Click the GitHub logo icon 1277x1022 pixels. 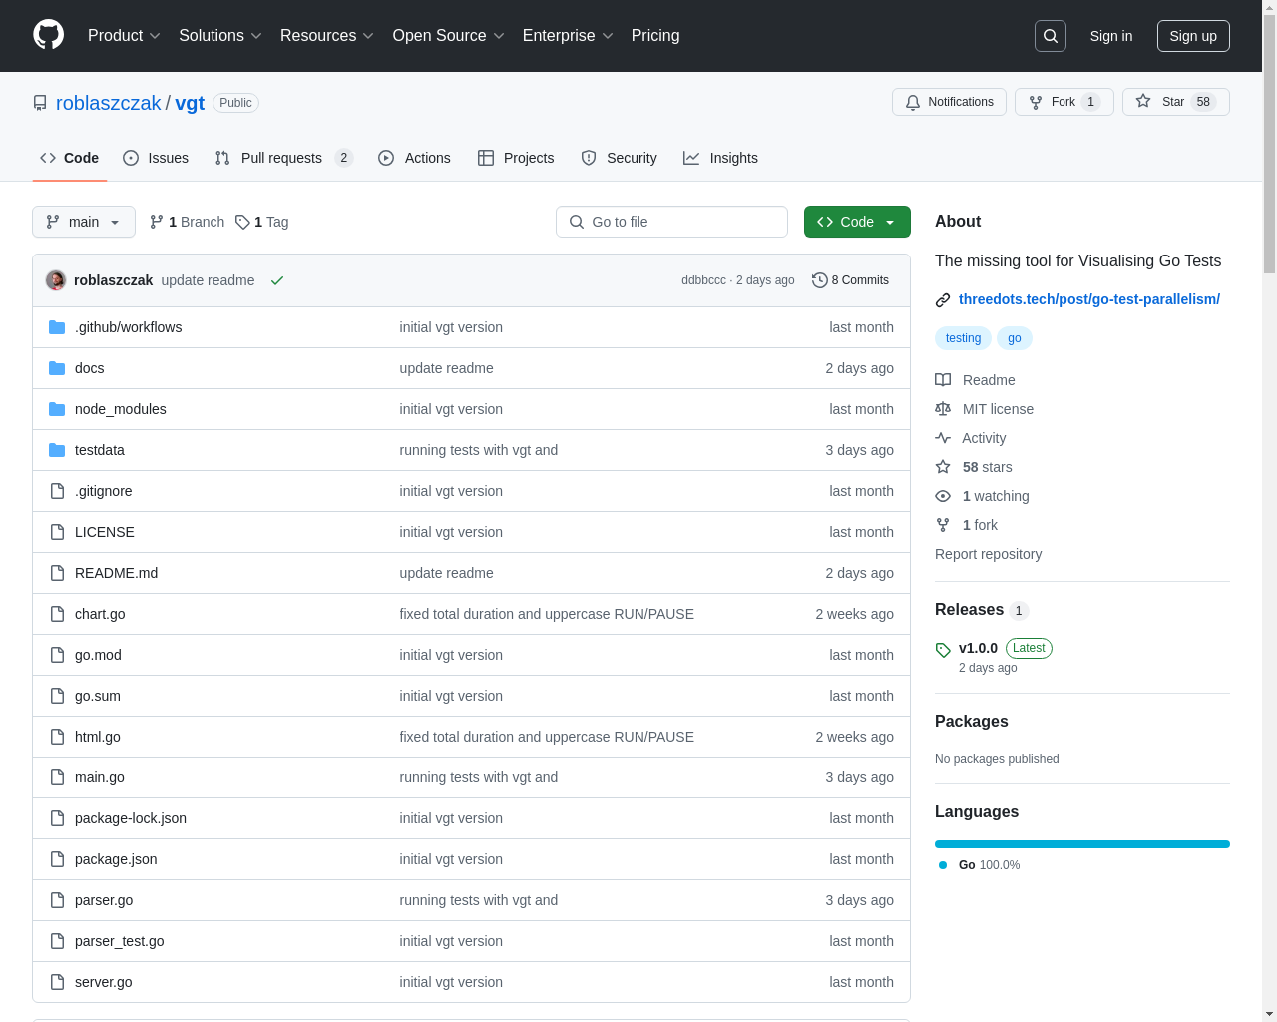pos(48,35)
